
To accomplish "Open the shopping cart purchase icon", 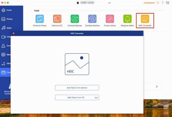I will tap(158, 3).
